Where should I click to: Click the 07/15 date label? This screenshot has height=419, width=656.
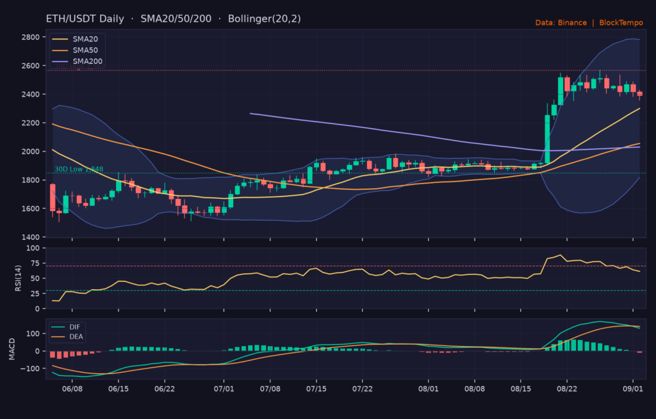point(316,389)
